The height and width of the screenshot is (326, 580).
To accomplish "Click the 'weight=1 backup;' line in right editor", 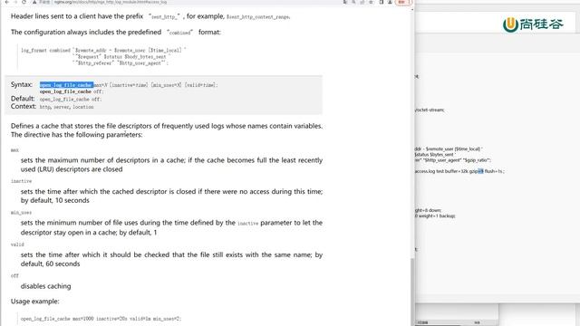I will tap(435, 216).
